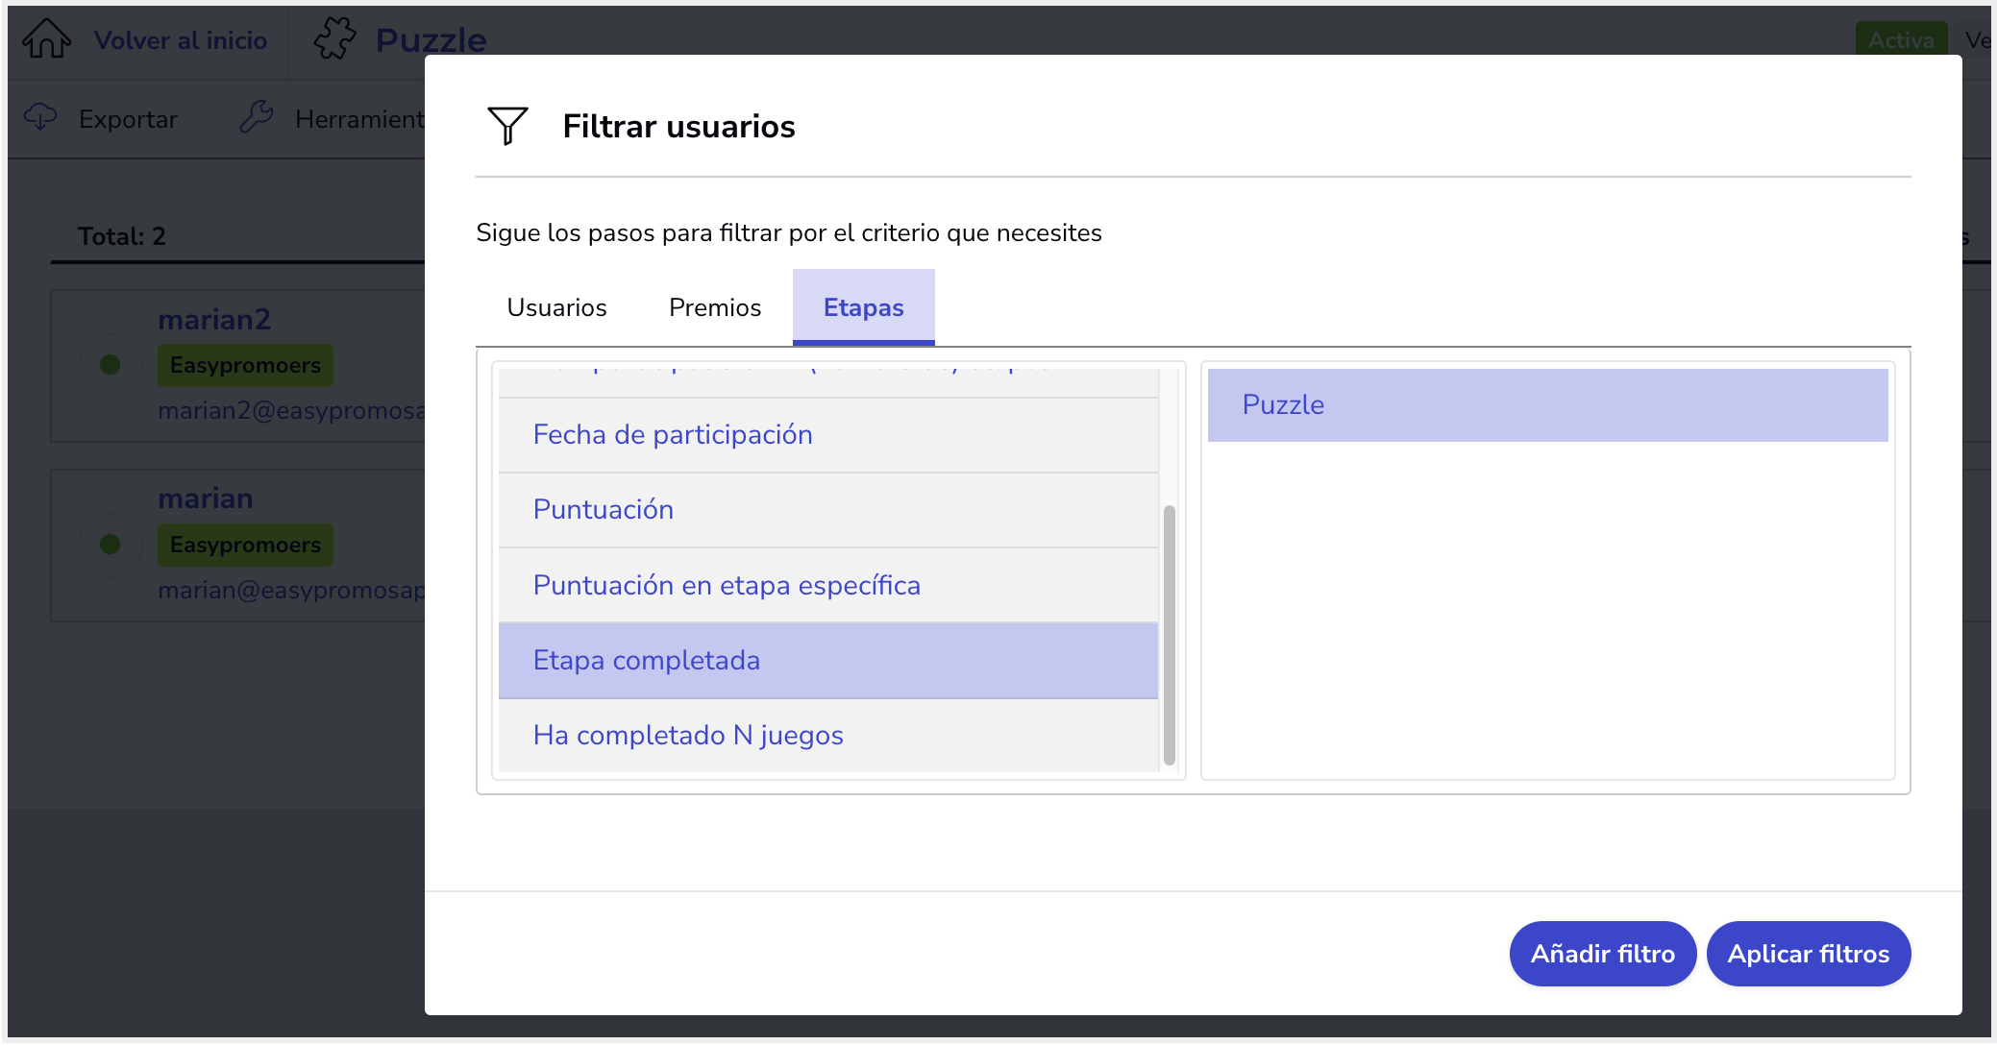1997x1045 pixels.
Task: Click the Total: 2 label
Action: coord(122,236)
